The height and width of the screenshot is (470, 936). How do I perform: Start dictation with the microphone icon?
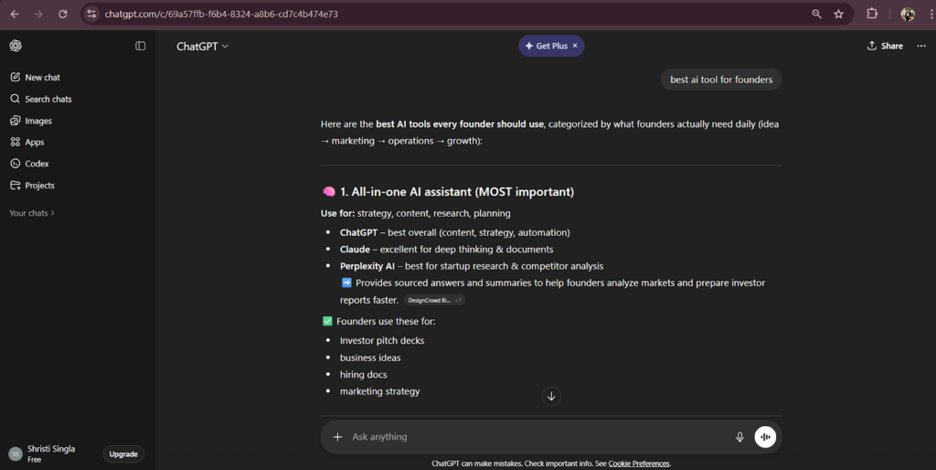click(x=739, y=437)
